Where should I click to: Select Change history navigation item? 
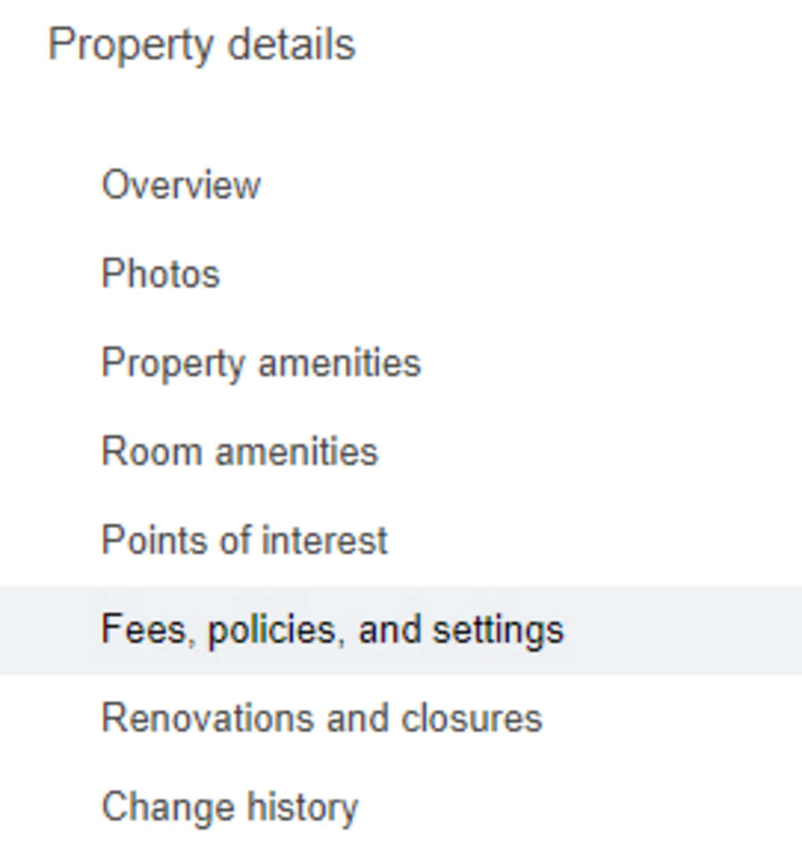pyautogui.click(x=229, y=807)
